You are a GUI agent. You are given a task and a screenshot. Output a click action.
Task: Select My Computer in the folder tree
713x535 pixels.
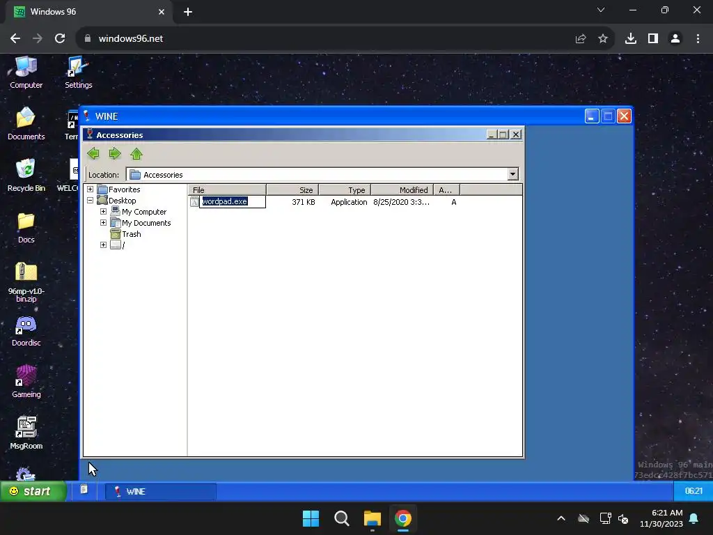pyautogui.click(x=143, y=212)
